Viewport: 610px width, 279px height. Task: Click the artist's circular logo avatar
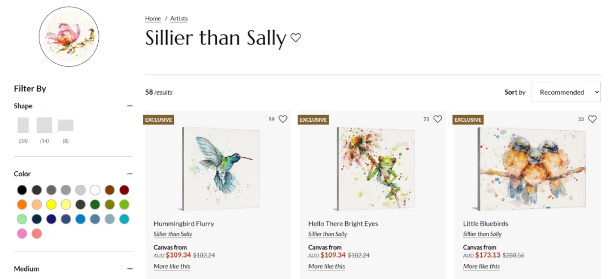[69, 37]
